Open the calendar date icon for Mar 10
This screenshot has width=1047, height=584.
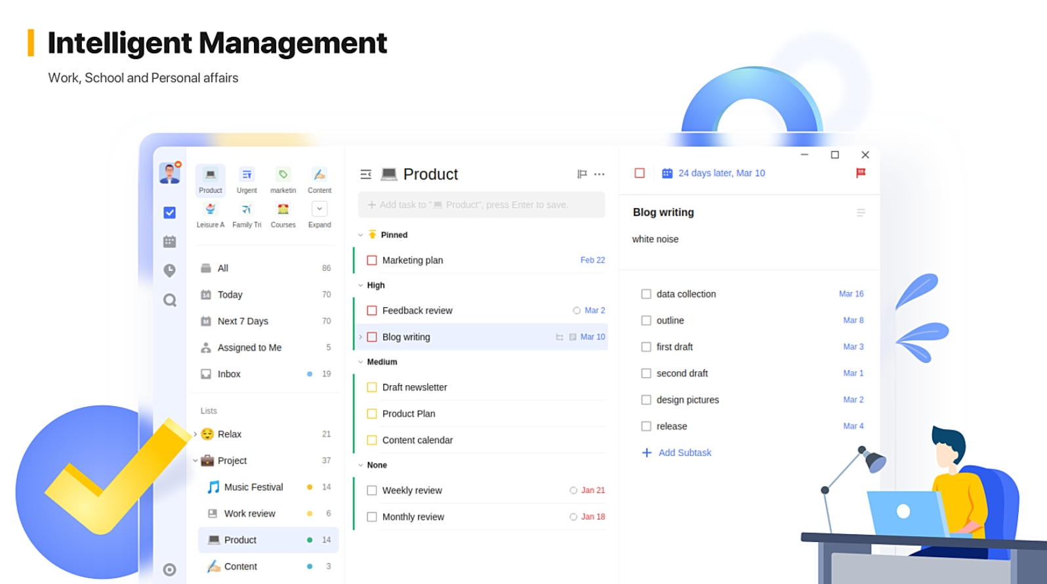[x=667, y=173]
